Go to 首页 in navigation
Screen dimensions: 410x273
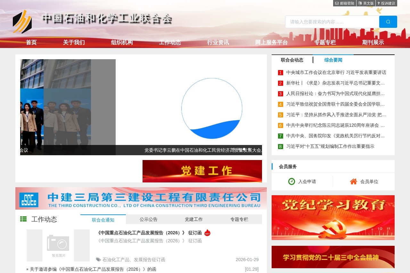31,43
